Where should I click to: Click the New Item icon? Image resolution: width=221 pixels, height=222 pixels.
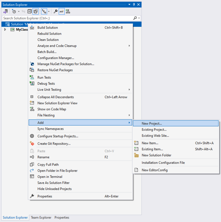click(136, 143)
